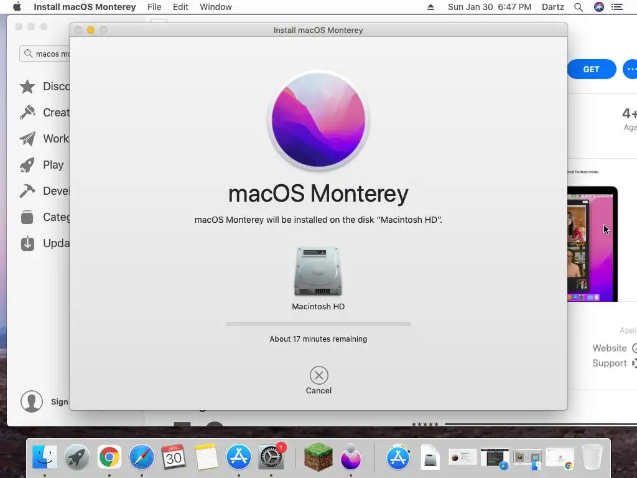Open Calendar from the Dock
The width and height of the screenshot is (637, 478).
174,457
